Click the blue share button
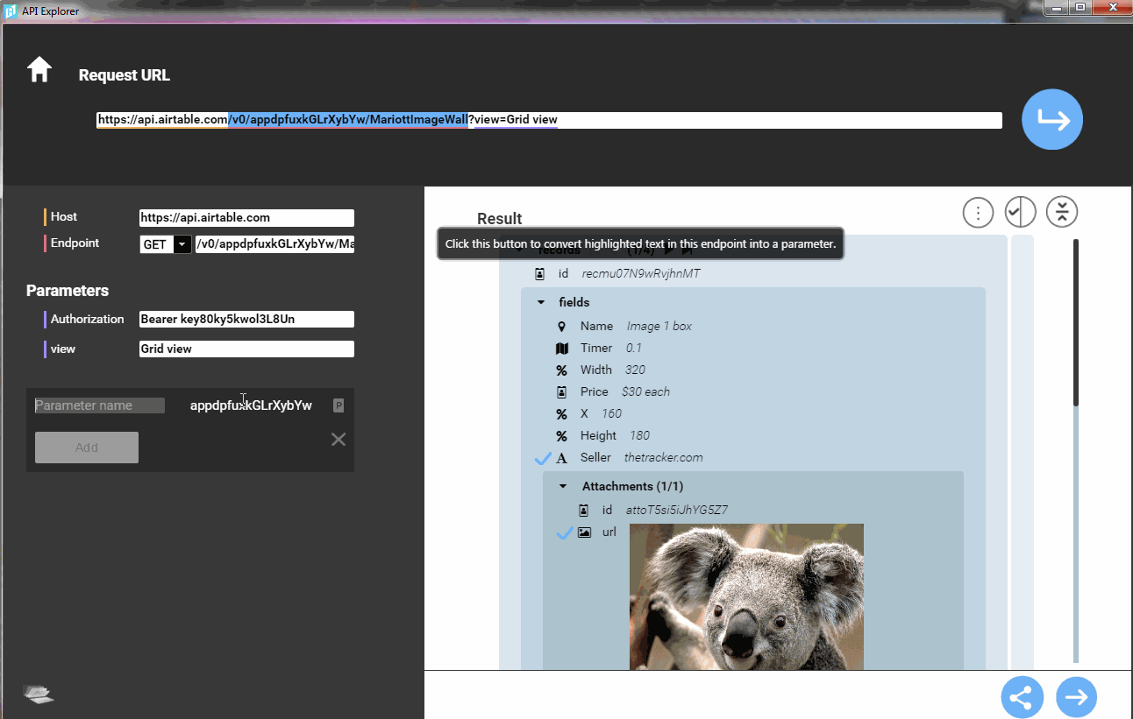 point(1022,697)
